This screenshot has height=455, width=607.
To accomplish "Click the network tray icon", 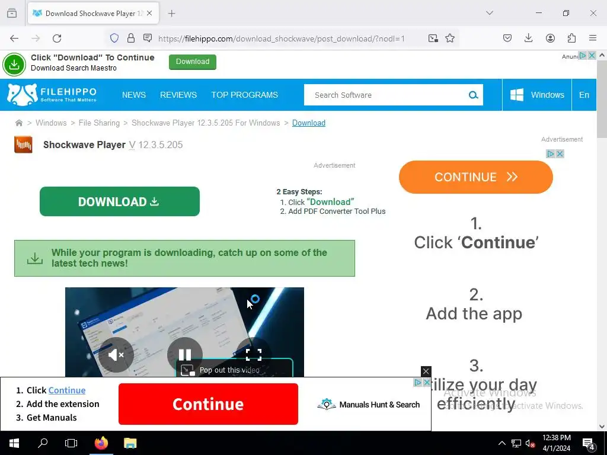I will click(x=516, y=443).
